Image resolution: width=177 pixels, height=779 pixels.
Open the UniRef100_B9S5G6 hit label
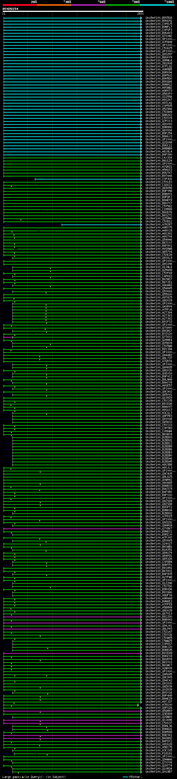pos(159,18)
